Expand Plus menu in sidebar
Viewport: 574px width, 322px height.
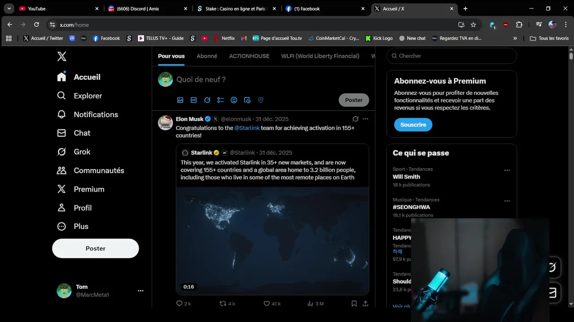(x=73, y=226)
